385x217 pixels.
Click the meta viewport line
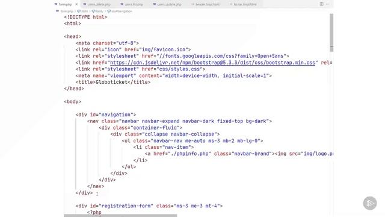coord(174,75)
